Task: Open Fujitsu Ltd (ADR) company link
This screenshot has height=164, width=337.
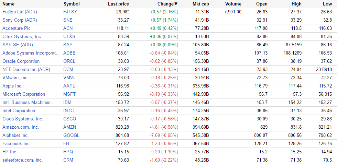Action: coord(20,12)
